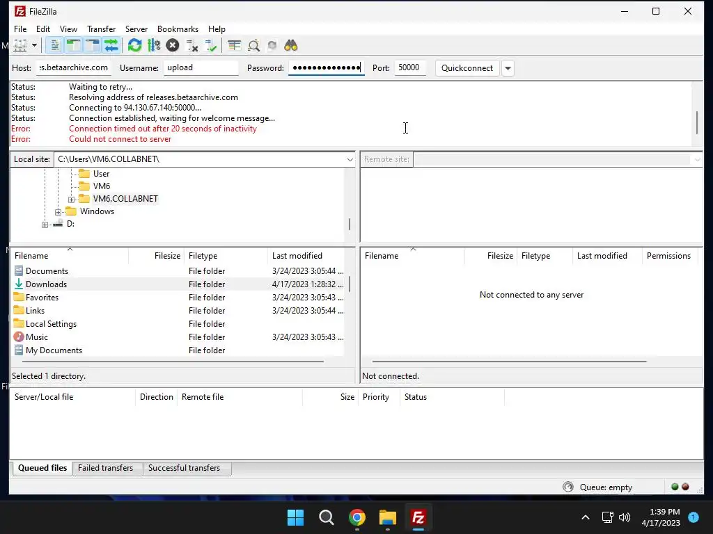Reconnect to the last used server
This screenshot has height=534, width=713.
[x=211, y=45]
